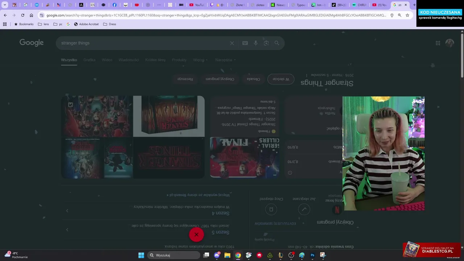464x261 pixels.
Task: Switch to the Kick 'Nieucz' browser tab
Action: (278, 5)
